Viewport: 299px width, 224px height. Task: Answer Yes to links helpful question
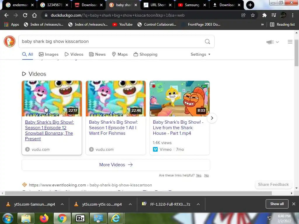(199, 175)
